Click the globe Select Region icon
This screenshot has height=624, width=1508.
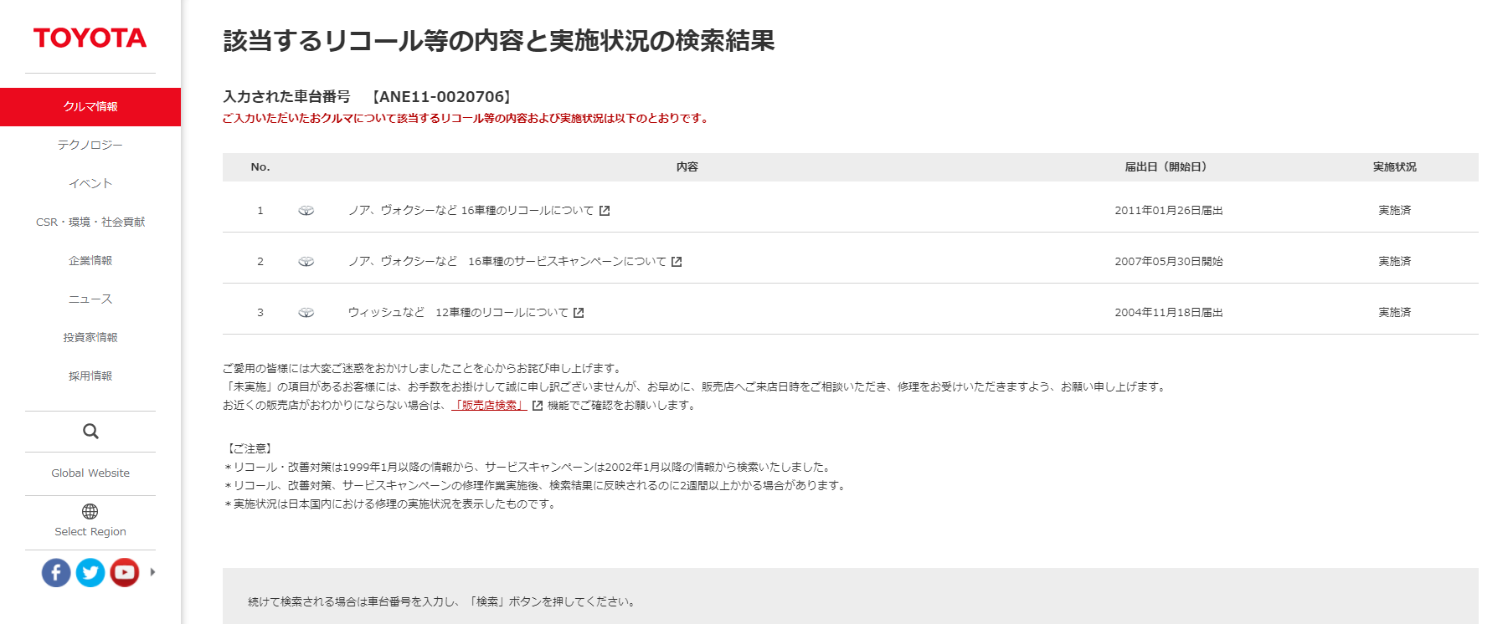(90, 511)
